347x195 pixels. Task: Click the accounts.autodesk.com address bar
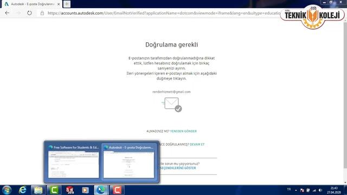tap(164, 13)
